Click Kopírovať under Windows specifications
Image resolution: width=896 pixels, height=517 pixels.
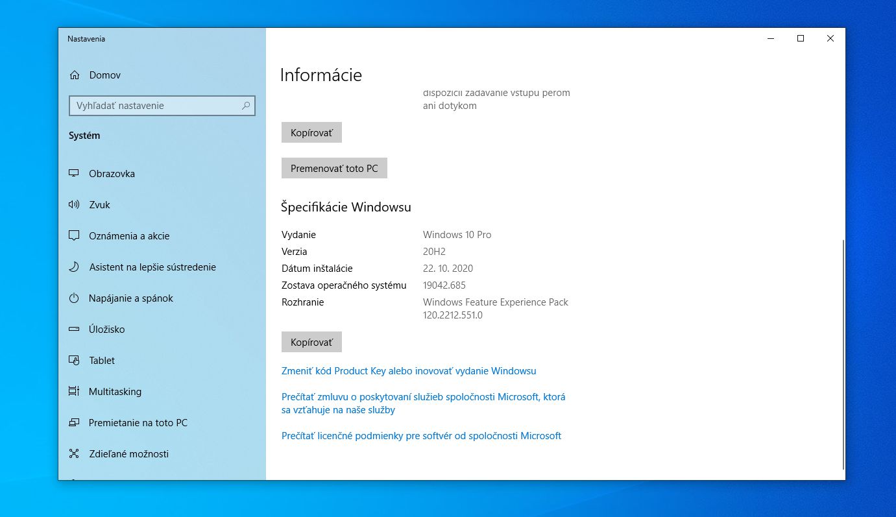tap(311, 342)
